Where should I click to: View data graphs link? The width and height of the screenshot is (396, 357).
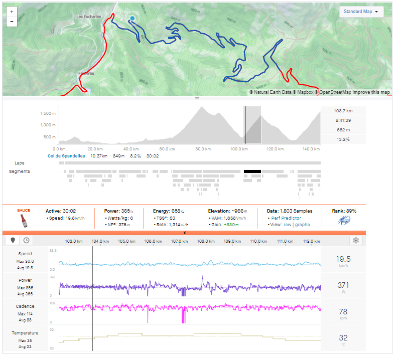coord(302,225)
